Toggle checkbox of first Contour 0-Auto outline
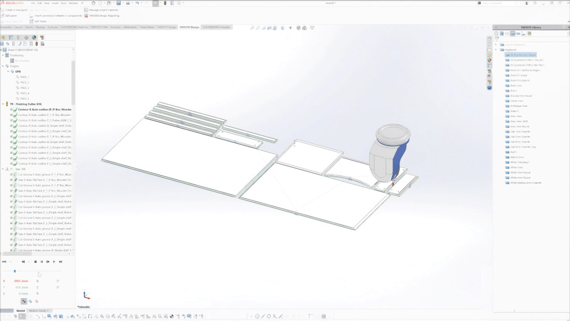Image resolution: width=570 pixels, height=321 pixels. (x=11, y=110)
